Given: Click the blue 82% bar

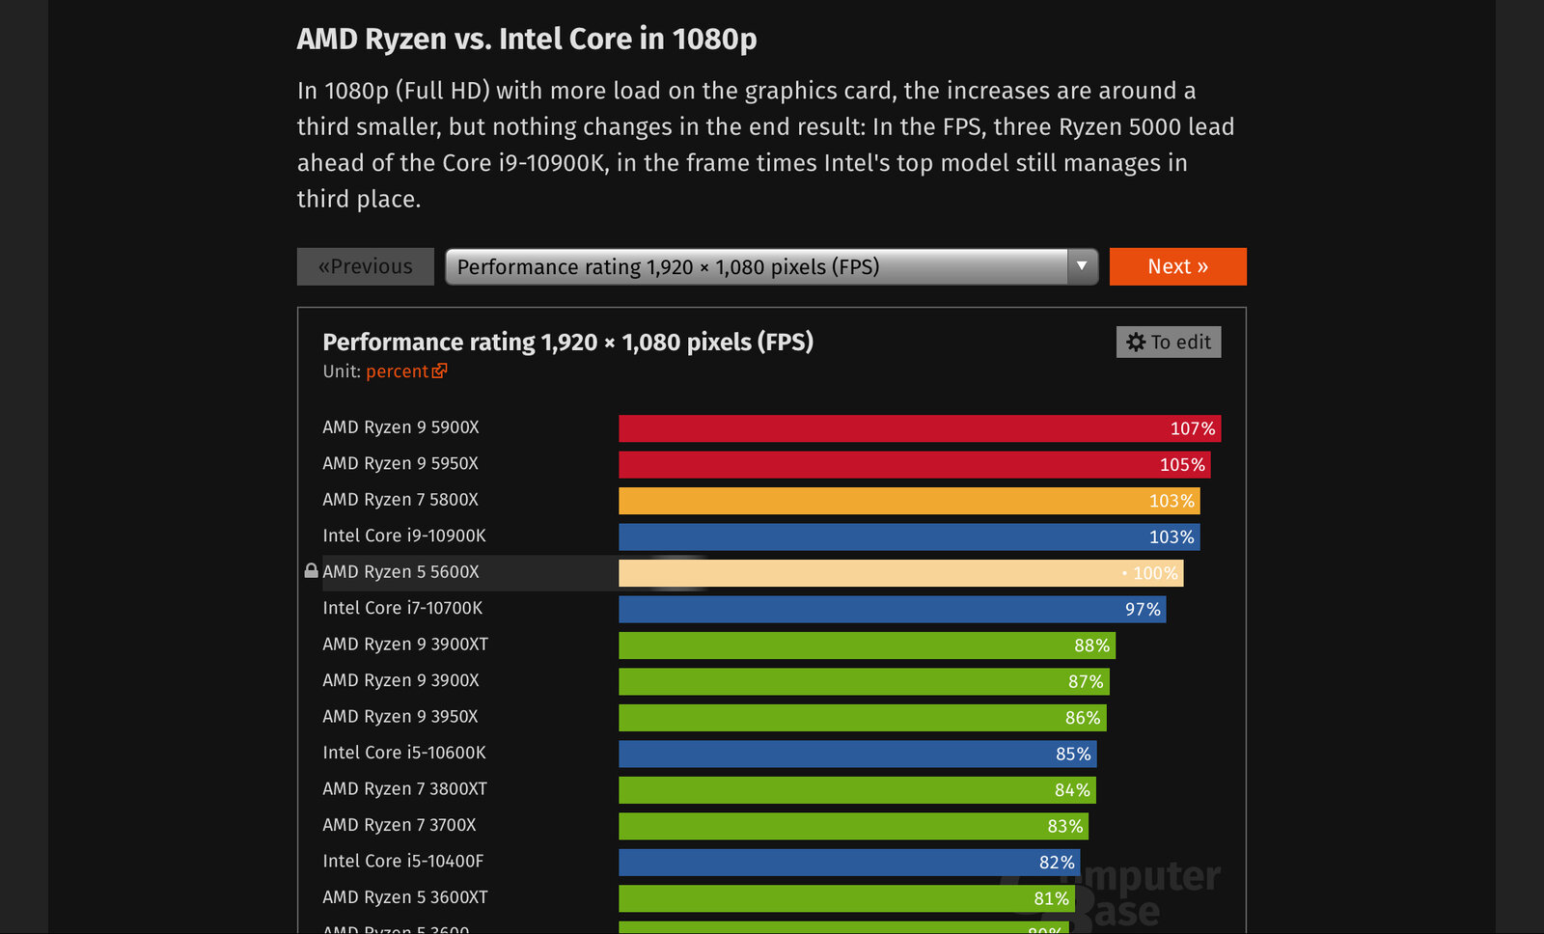Looking at the screenshot, I should tap(849, 863).
